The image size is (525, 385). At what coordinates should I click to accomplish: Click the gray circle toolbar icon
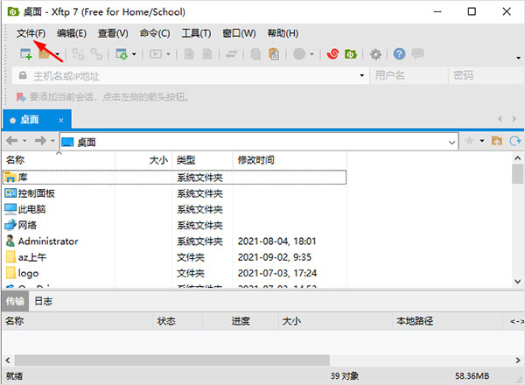pos(299,54)
